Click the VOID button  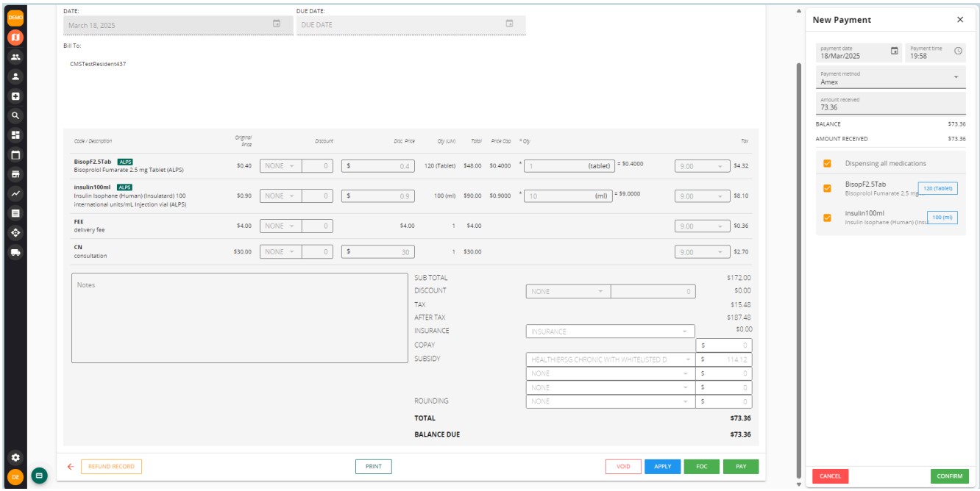click(x=623, y=466)
